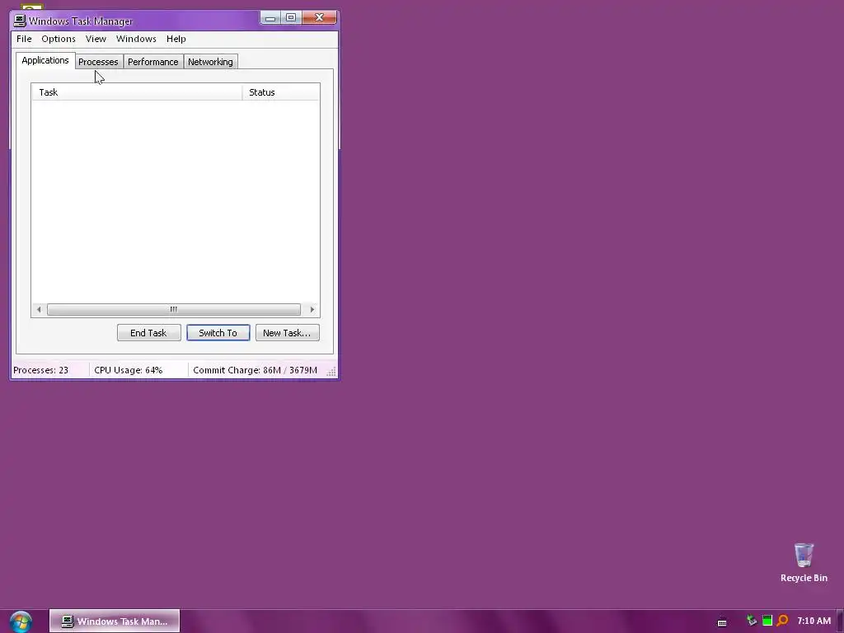Click the Processes: 23 status text
844x633 pixels.
click(41, 370)
